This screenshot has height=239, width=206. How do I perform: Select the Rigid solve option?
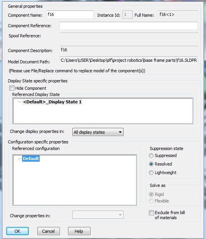151,194
